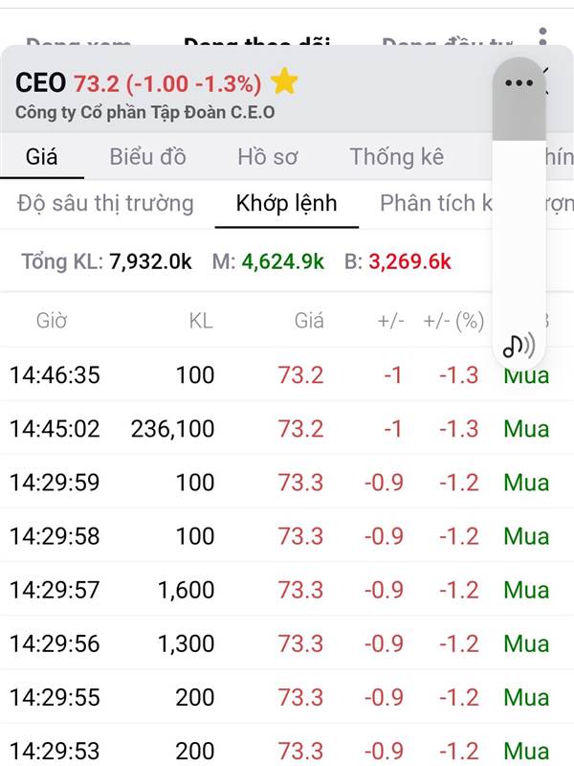Toggle the yellow favorite star for CEO
This screenshot has width=574, height=766.
[283, 81]
